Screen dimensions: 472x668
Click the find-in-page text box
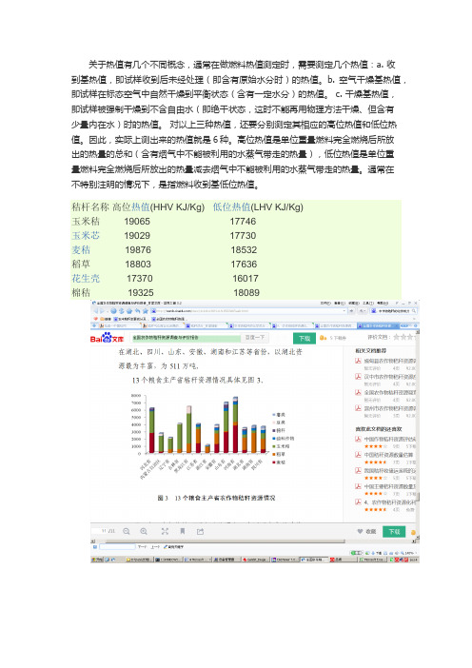click(x=117, y=546)
